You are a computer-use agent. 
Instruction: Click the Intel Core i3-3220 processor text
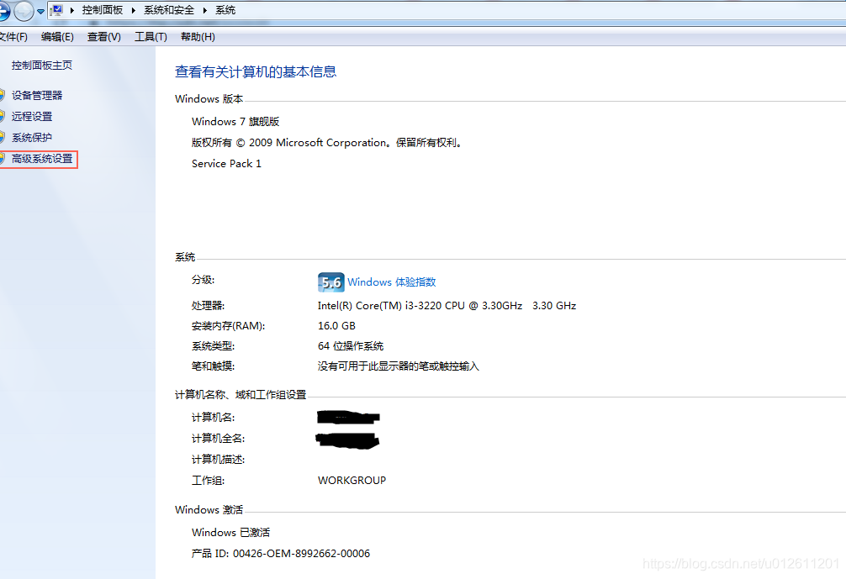(447, 306)
